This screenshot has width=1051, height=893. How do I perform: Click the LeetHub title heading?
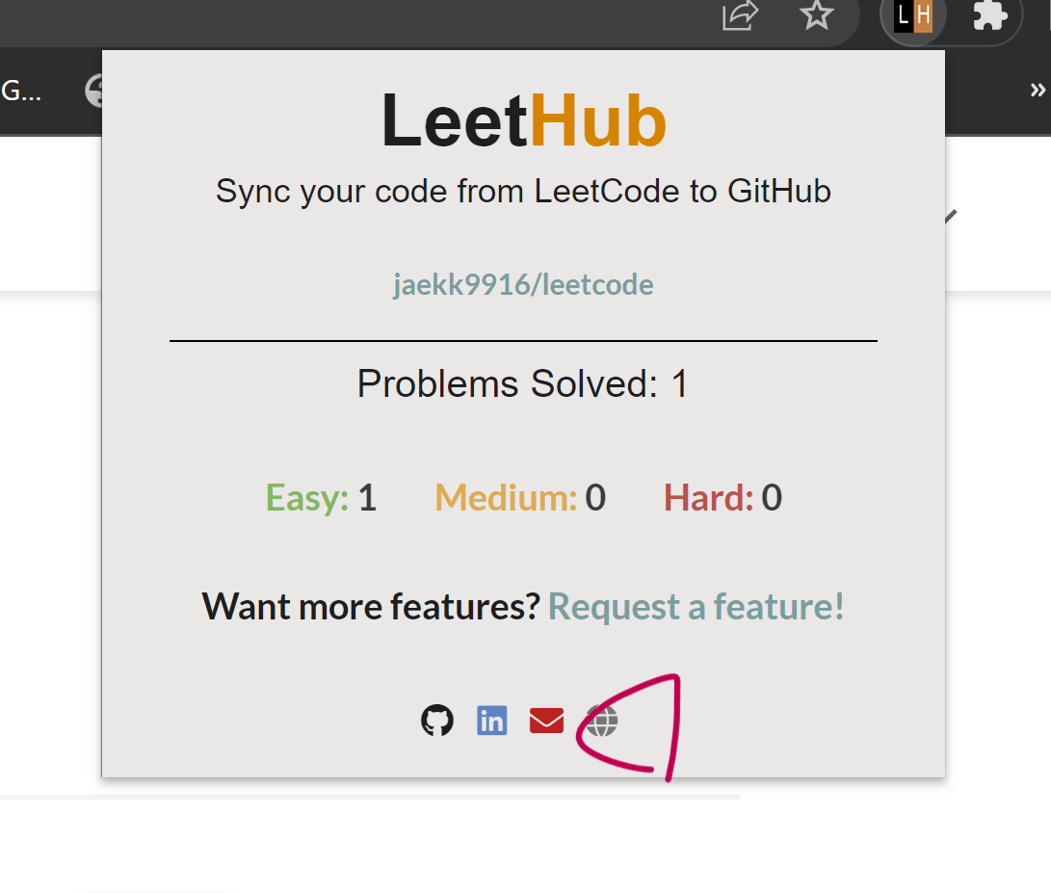pyautogui.click(x=524, y=121)
